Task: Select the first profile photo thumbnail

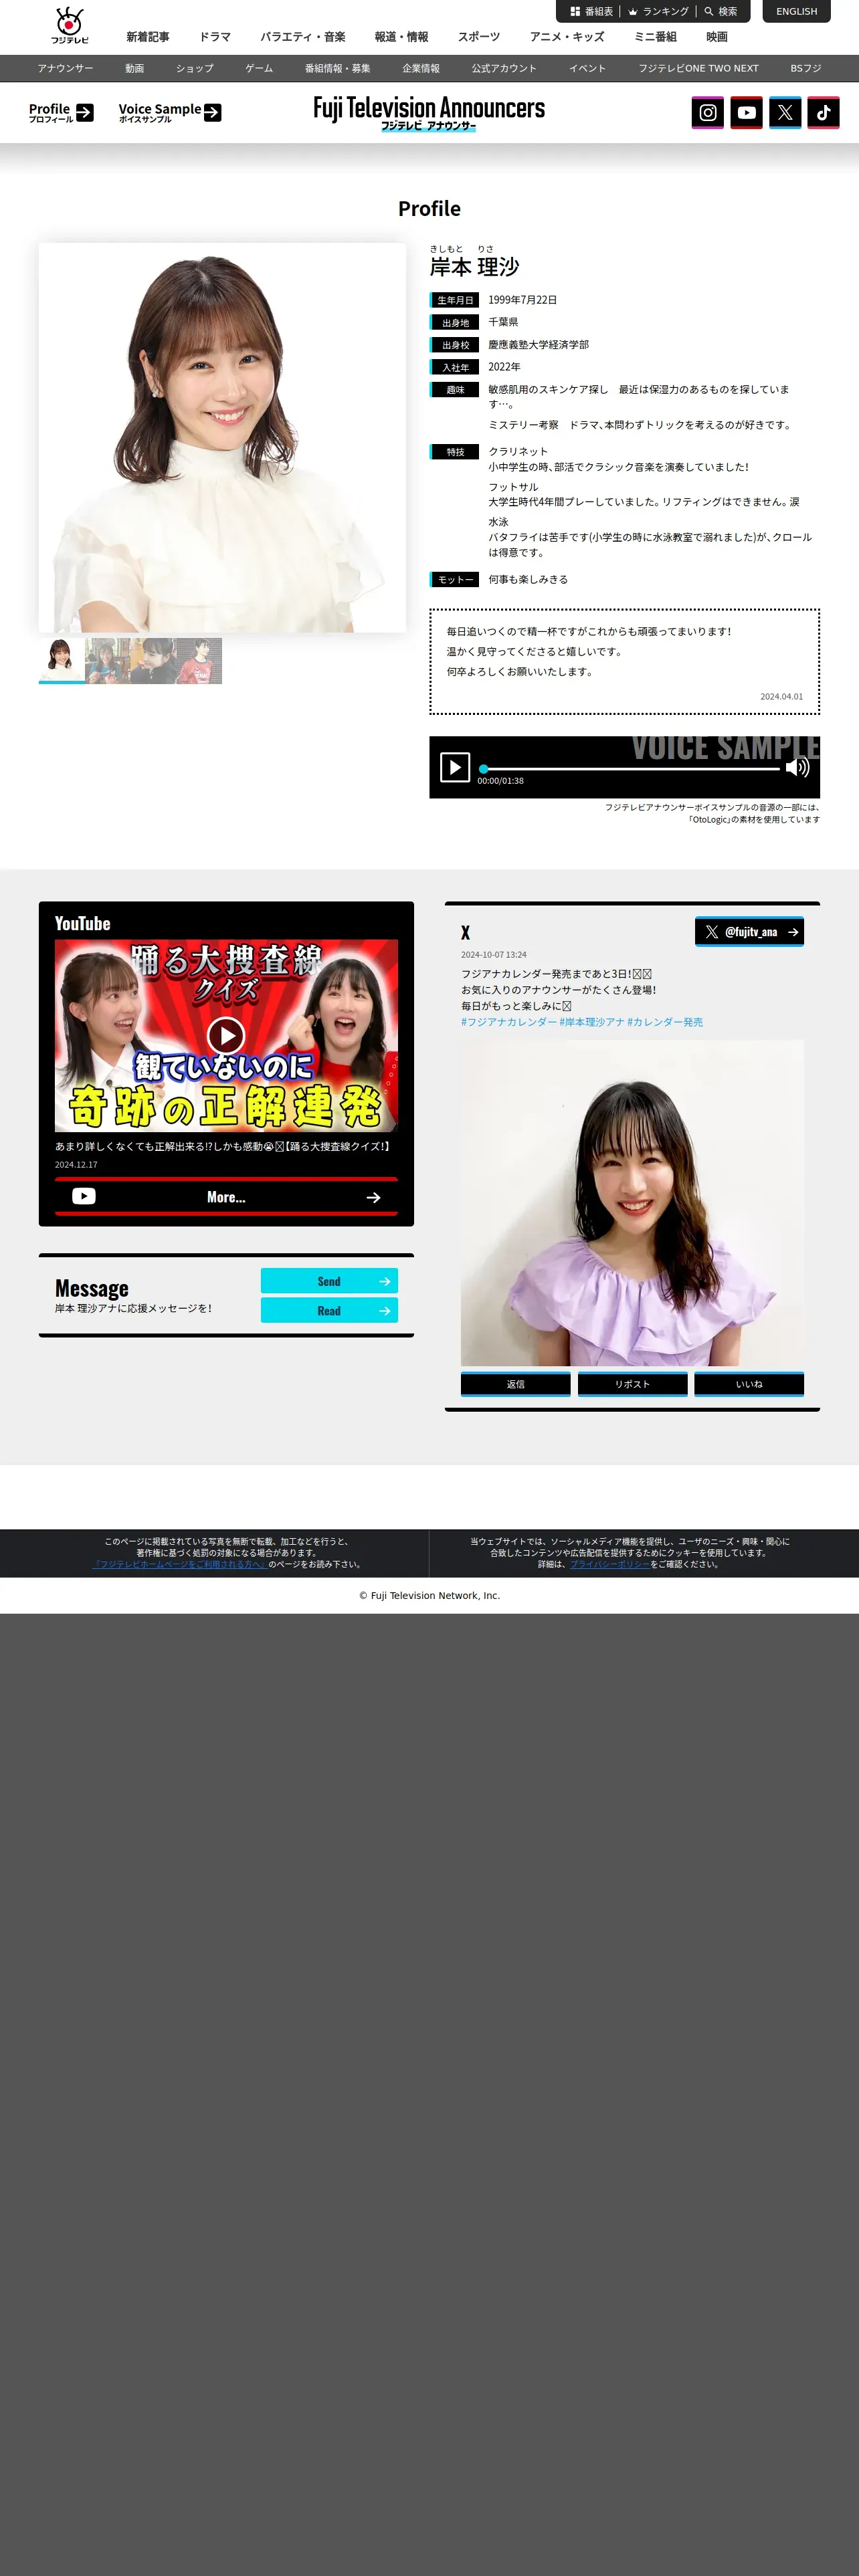Action: point(61,660)
